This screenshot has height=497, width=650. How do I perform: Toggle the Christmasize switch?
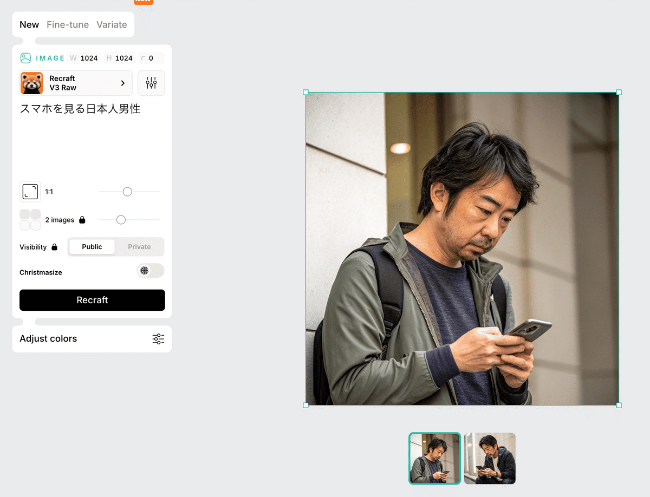click(x=151, y=271)
